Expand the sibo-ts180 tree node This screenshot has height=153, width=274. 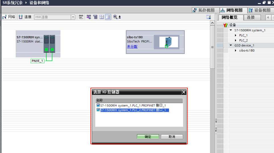[x=236, y=50]
